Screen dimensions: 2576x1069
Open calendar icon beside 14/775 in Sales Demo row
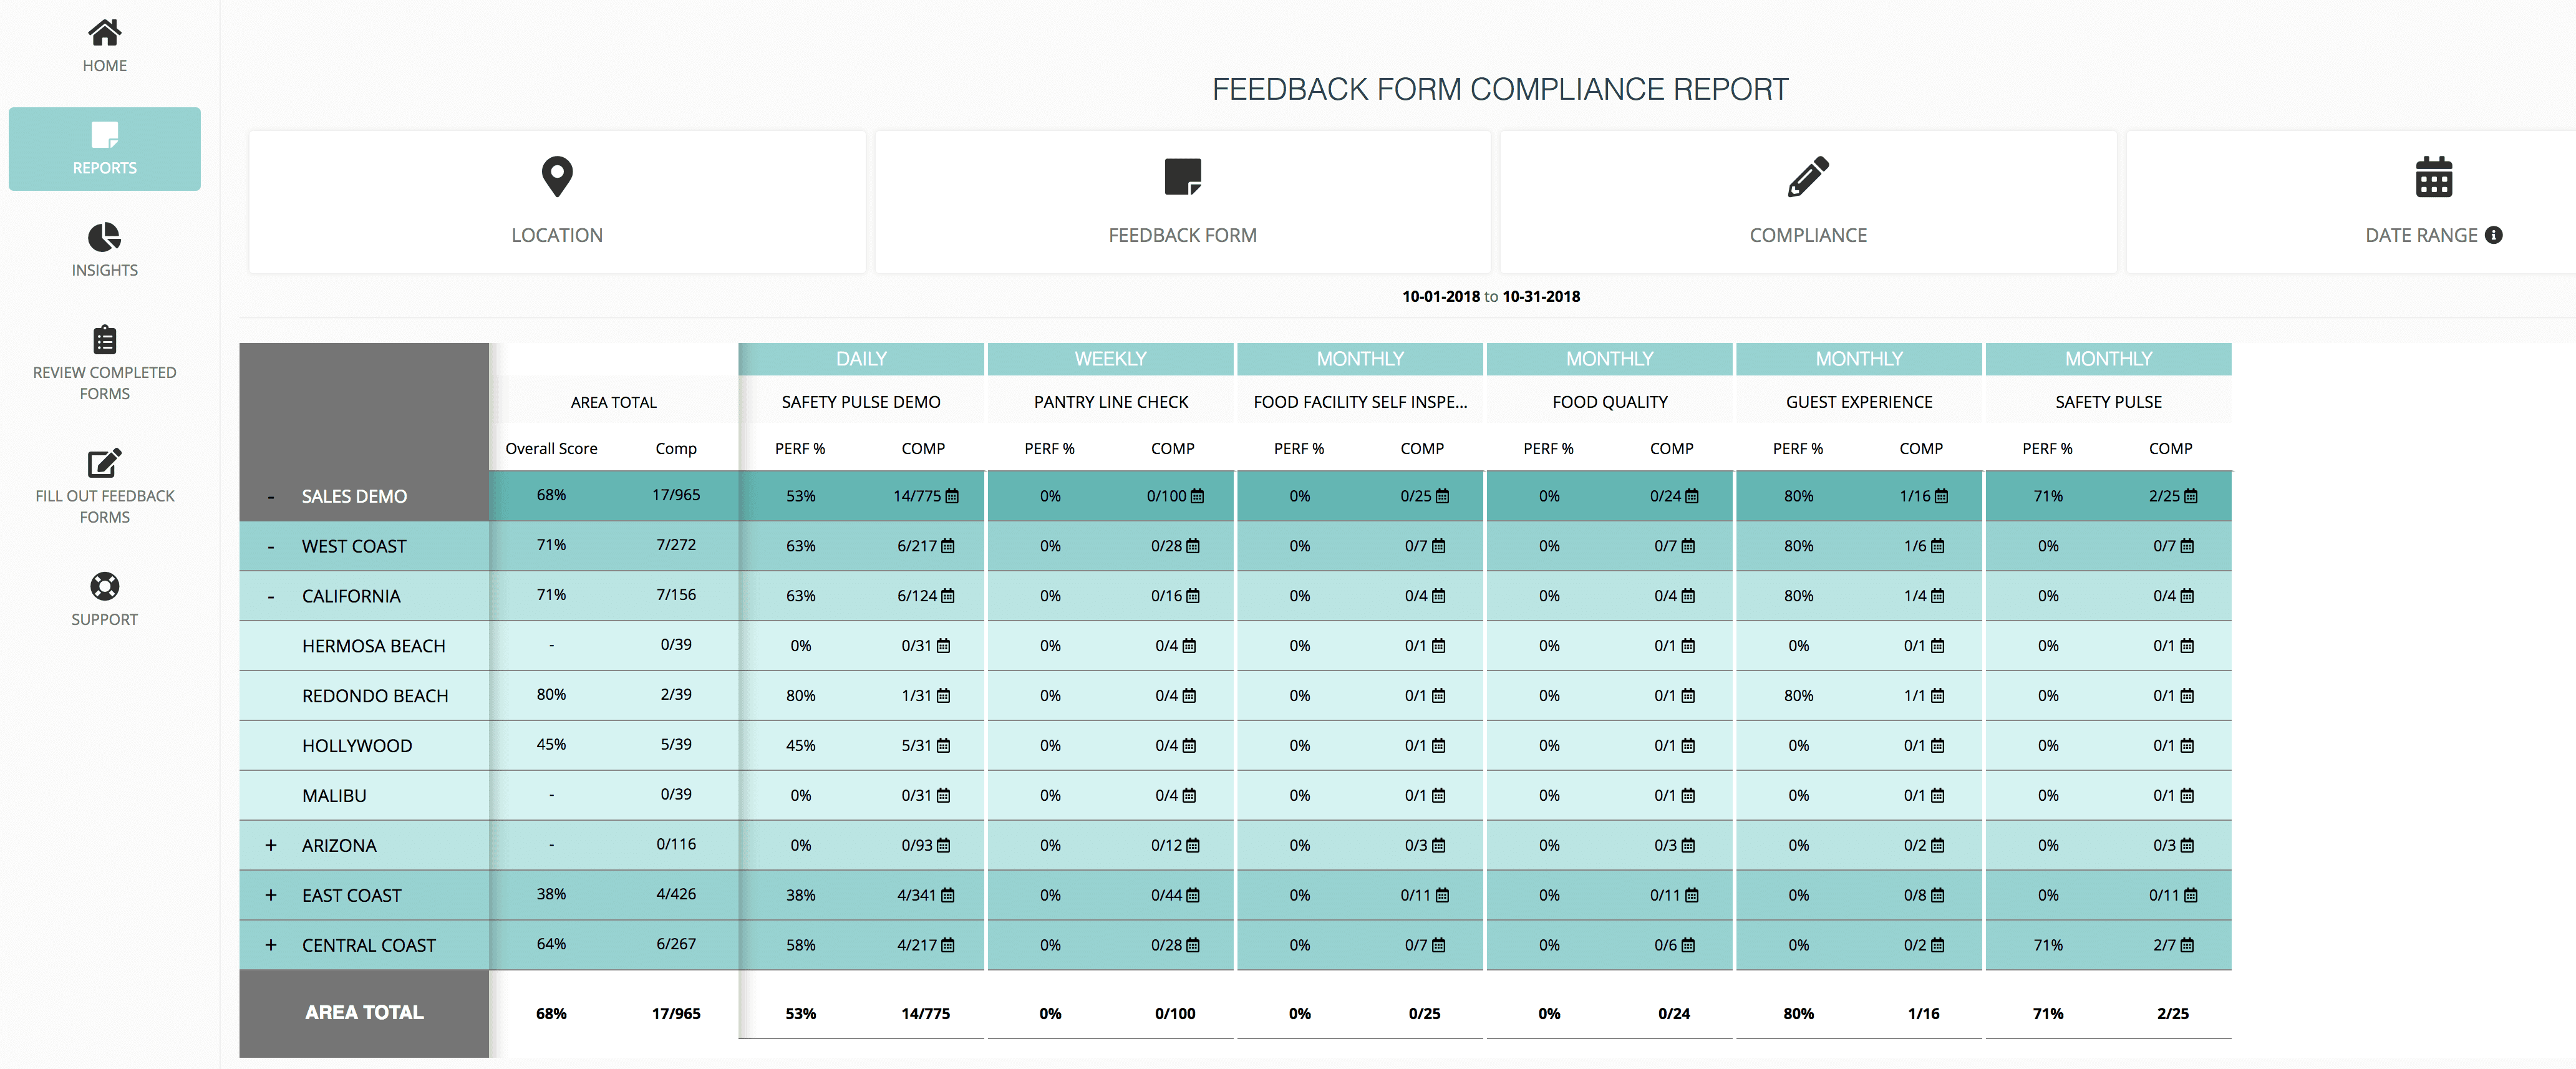[x=952, y=496]
